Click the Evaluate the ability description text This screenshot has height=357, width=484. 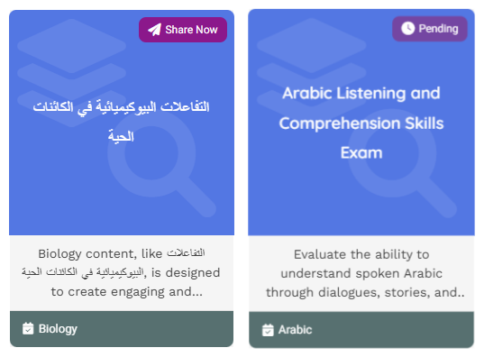coord(361,273)
